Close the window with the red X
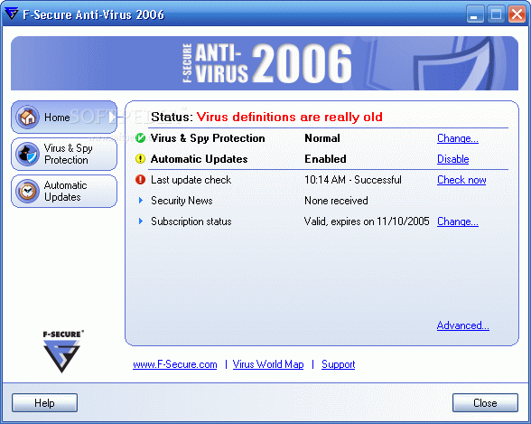Viewport: 531px width, 424px height. click(x=517, y=14)
